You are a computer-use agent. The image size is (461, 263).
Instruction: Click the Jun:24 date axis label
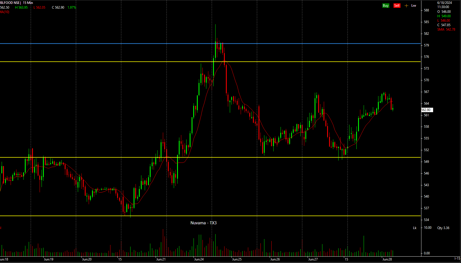click(199, 259)
